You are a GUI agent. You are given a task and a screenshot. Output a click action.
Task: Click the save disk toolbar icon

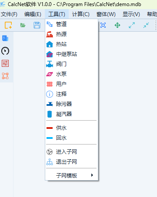pyautogui.click(x=37, y=25)
